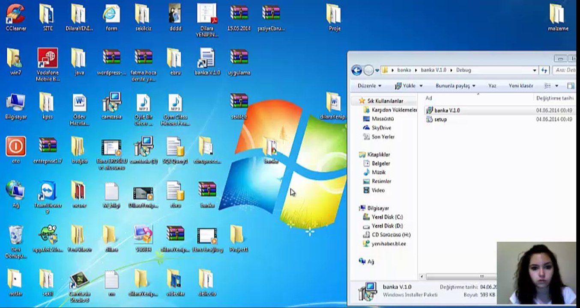Select the SQLQuery2 file icon
The image size is (580, 308).
(x=175, y=150)
